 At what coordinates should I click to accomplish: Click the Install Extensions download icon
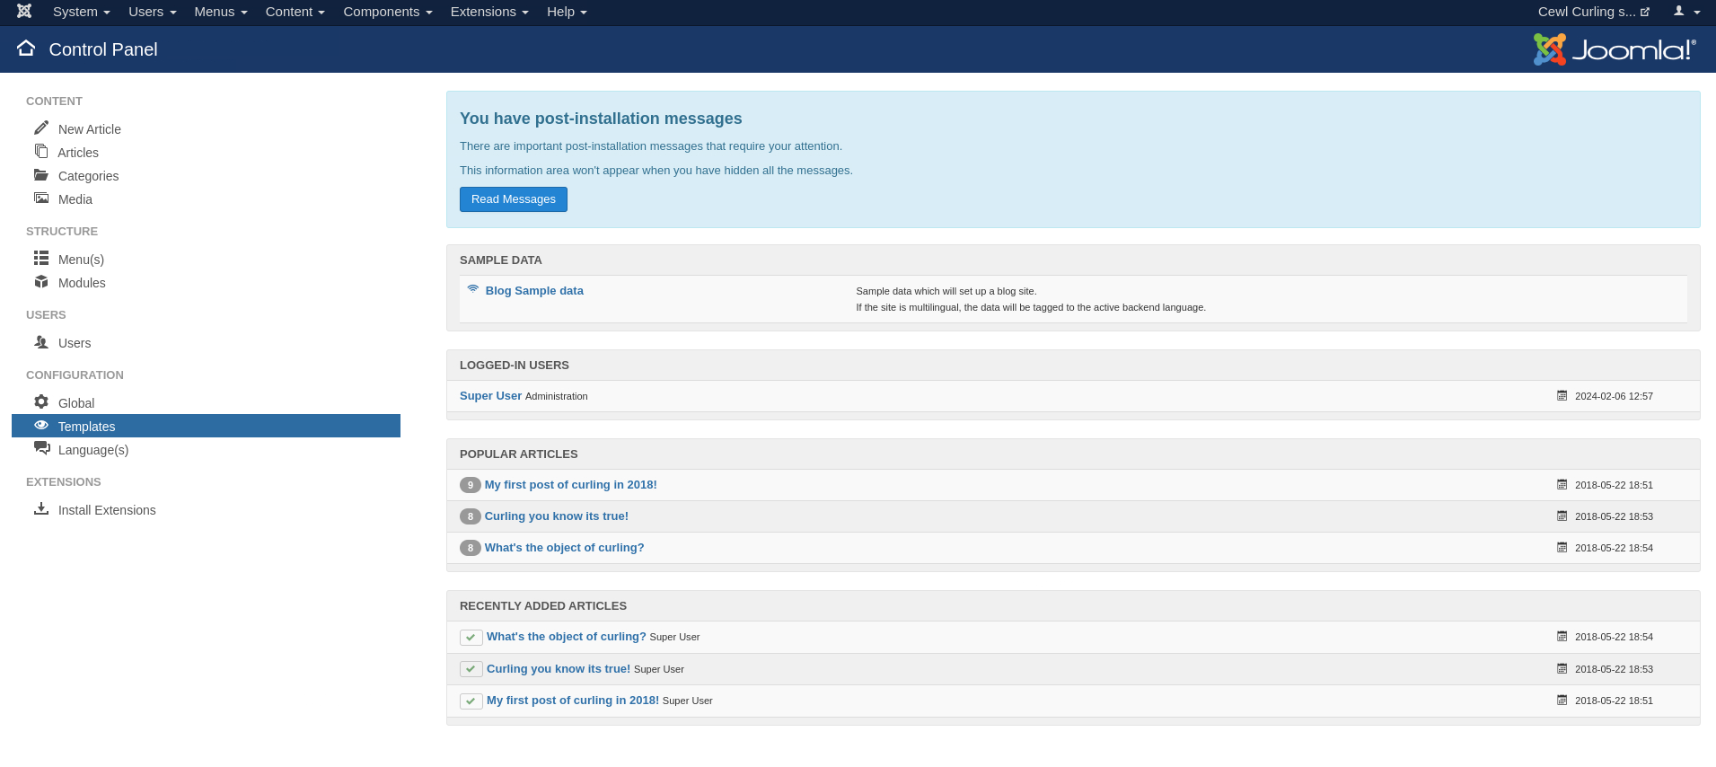(x=41, y=508)
